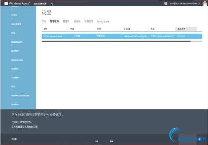Switch to the REMOTEAPP tab
Image resolution: width=208 pixels, height=145 pixels.
click(x=103, y=21)
